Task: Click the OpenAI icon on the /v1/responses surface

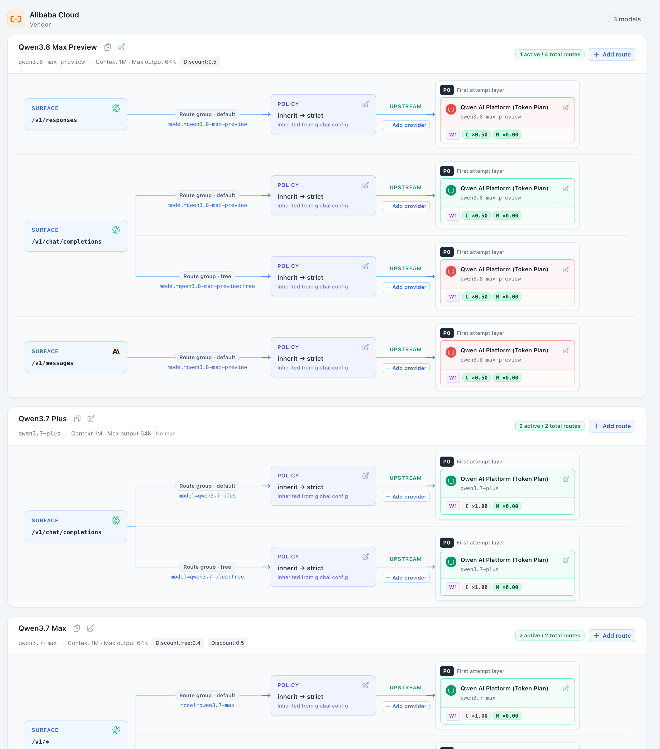Action: tap(116, 108)
